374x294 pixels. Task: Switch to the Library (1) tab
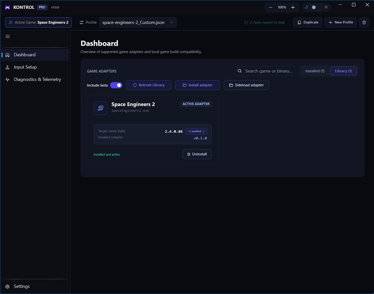tap(343, 71)
